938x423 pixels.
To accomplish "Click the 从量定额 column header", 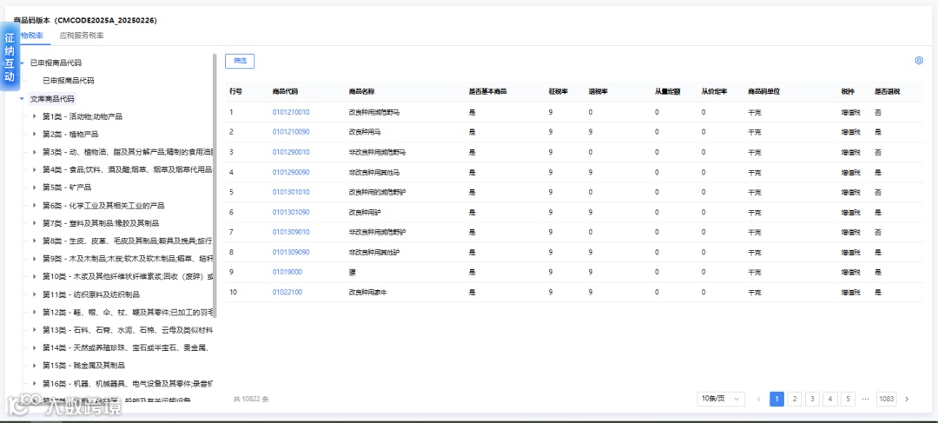I will (x=668, y=91).
